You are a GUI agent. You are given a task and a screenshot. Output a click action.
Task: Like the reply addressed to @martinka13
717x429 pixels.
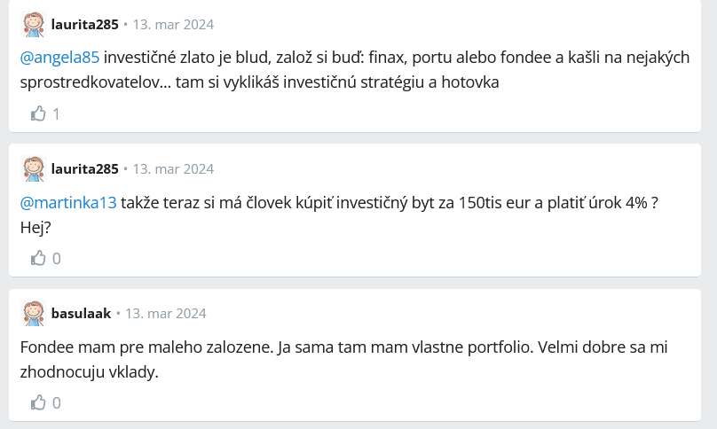(x=38, y=258)
